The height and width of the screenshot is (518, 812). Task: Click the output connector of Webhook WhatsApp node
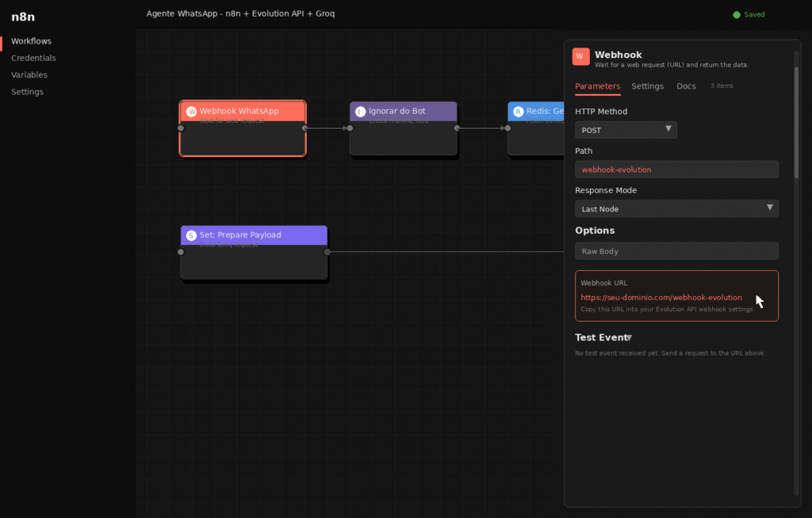pos(304,128)
